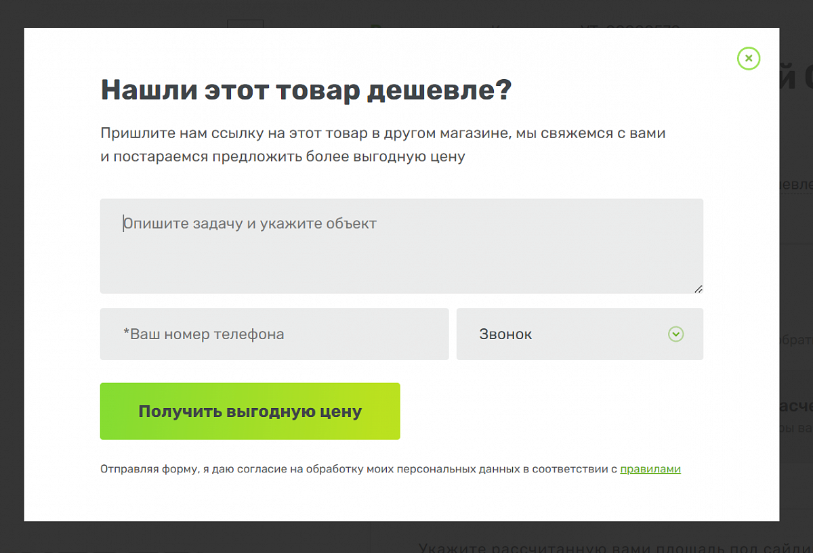Focus the phone number input field

(x=274, y=334)
